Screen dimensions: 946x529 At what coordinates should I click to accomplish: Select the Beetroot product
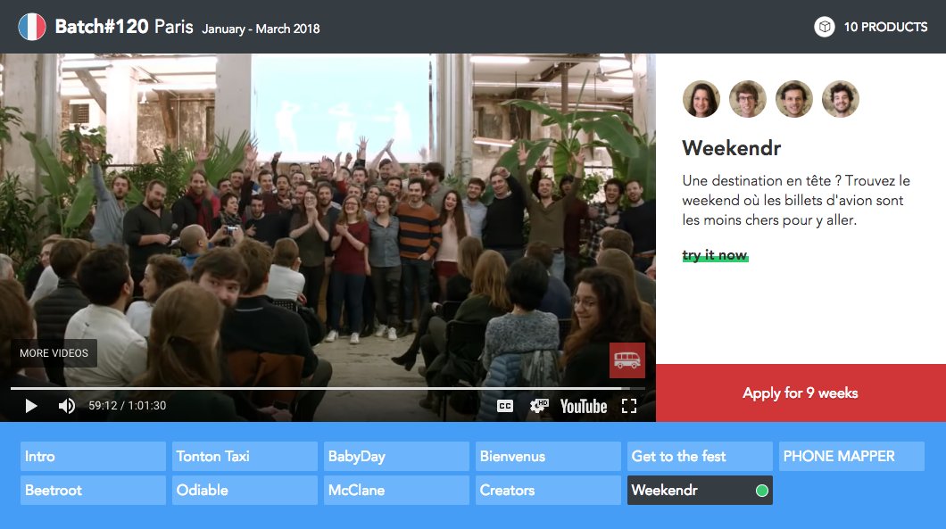[x=93, y=490]
